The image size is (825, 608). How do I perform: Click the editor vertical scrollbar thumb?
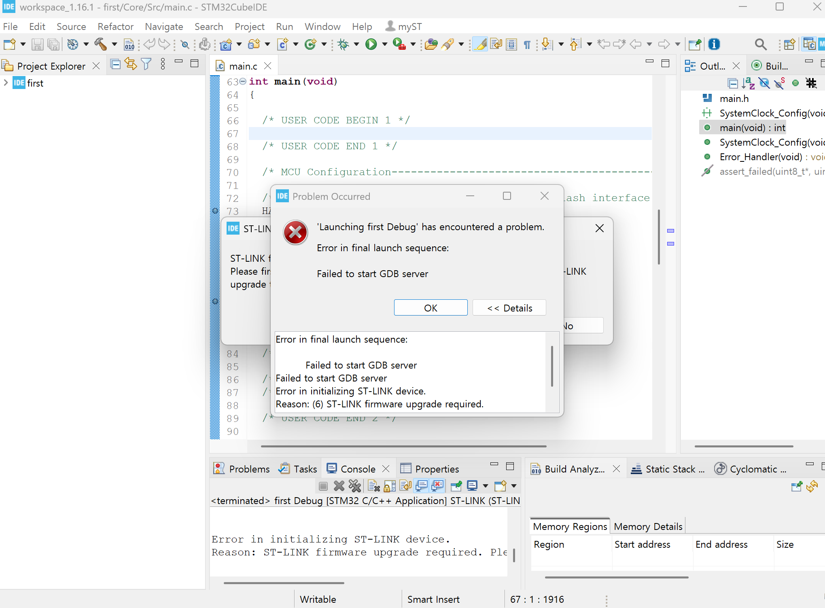[x=659, y=237]
